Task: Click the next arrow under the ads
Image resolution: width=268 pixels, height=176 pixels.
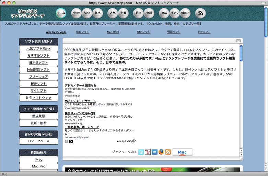Action: click(x=71, y=141)
